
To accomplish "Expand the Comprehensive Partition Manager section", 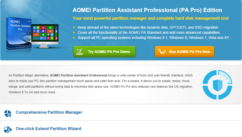I will pos(49,112).
